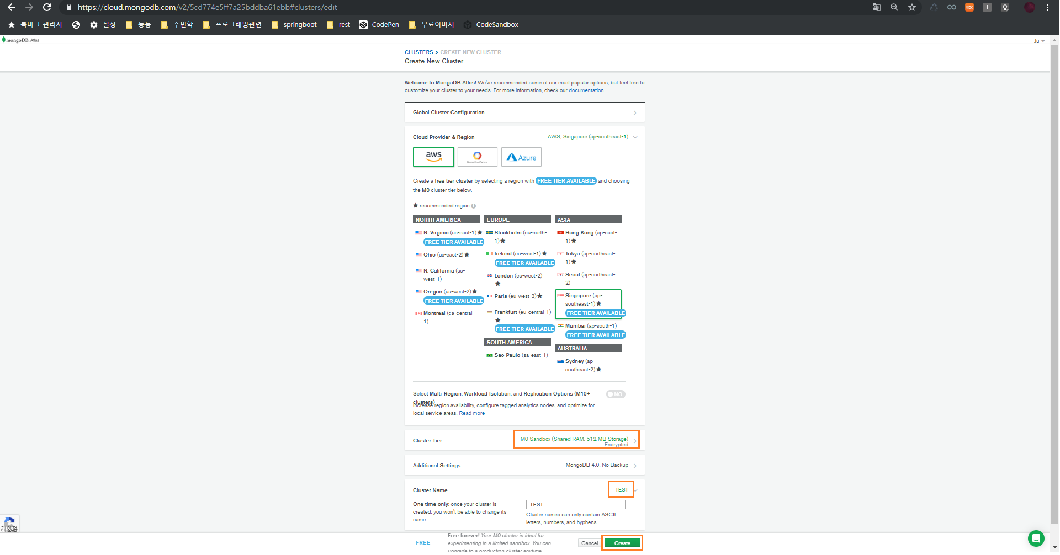Expand Global Cluster Configuration section
Screen dimensions: 1060x555
[x=524, y=113]
